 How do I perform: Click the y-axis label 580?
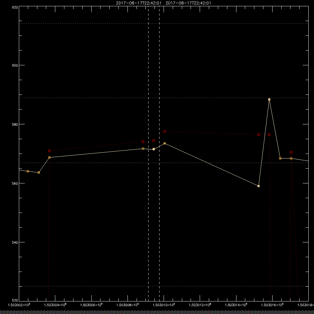point(15,124)
